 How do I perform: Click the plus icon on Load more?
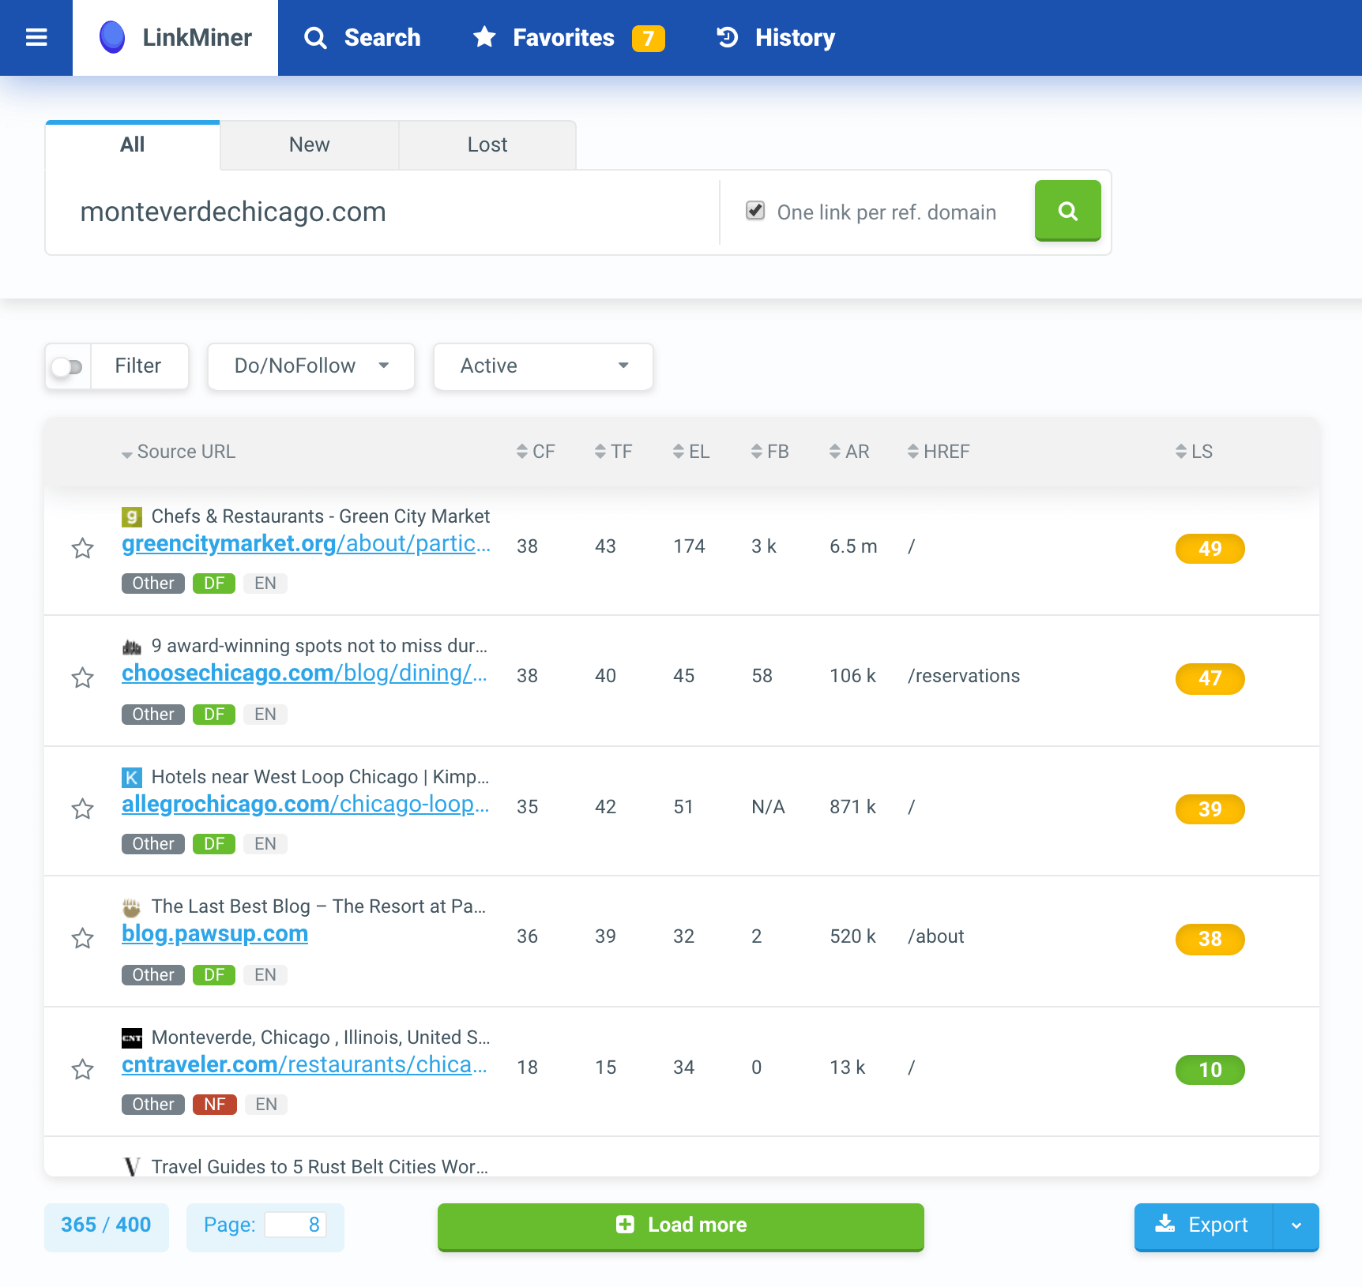click(625, 1225)
